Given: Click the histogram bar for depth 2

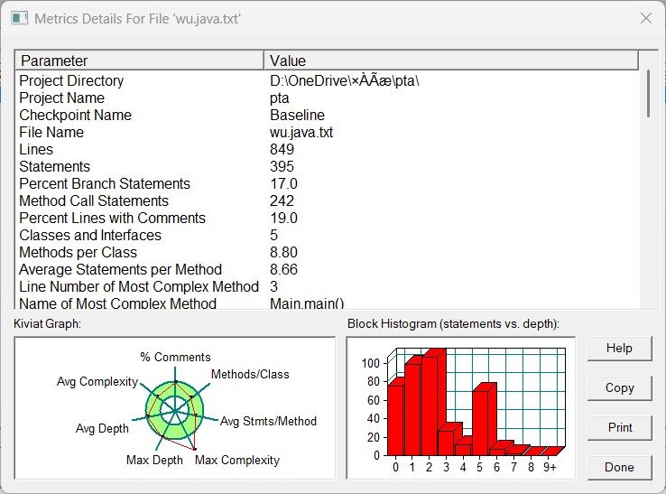Looking at the screenshot, I should (430, 406).
